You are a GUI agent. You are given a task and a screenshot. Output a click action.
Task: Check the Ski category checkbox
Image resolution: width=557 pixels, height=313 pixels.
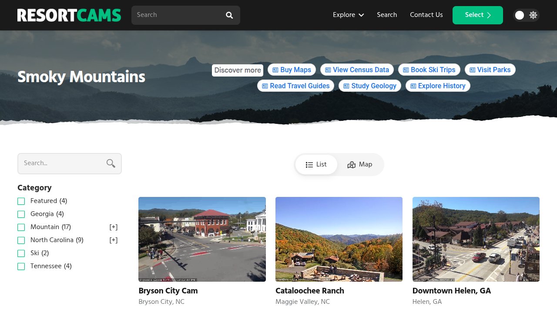tap(21, 253)
